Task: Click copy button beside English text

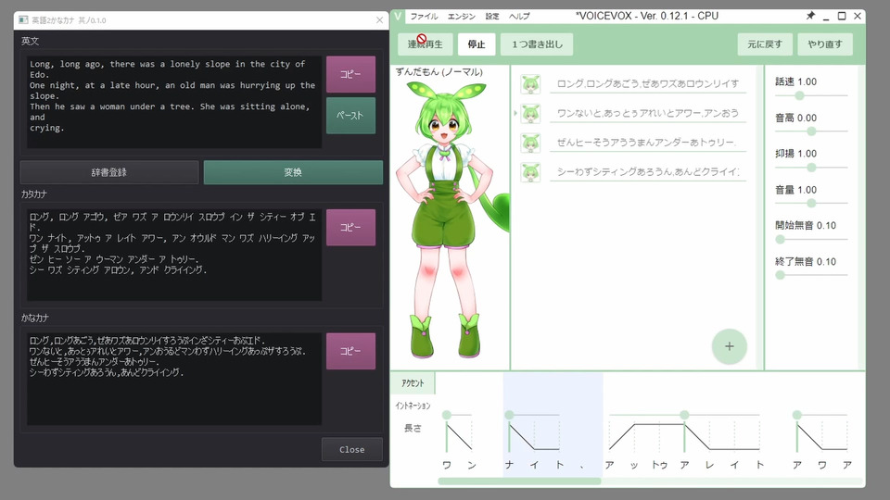Action: pyautogui.click(x=350, y=74)
